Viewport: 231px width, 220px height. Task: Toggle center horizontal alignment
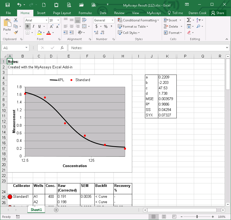click(x=71, y=26)
